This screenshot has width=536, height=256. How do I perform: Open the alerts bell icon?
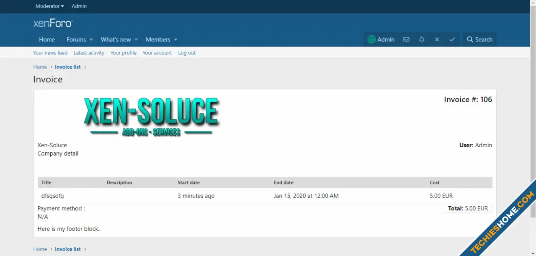(422, 40)
